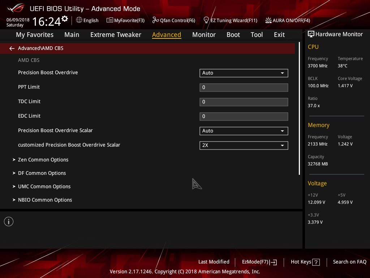Click the BCLK value 100.0 MHz
The image size is (370, 278).
[x=318, y=85]
